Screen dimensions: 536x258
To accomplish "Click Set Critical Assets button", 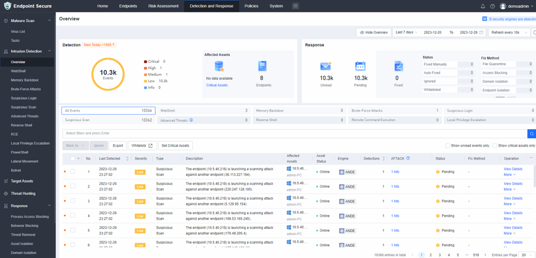I will 176,146.
